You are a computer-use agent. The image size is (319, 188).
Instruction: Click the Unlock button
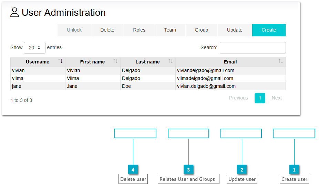click(74, 30)
